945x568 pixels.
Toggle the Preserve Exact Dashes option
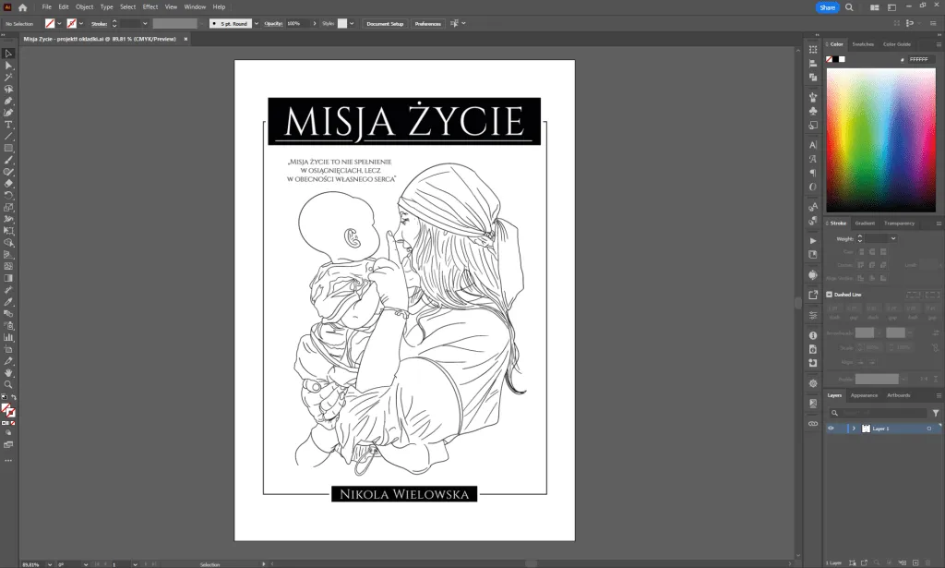[914, 295]
